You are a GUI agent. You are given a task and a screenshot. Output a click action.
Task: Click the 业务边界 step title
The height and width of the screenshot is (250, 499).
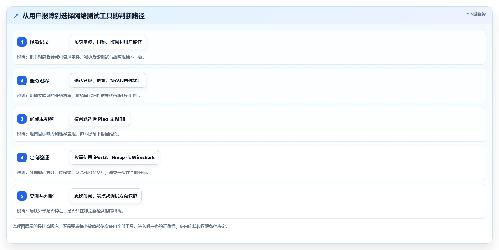39,80
